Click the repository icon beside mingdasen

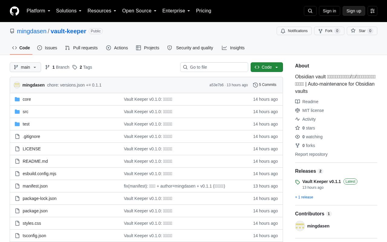click(x=12, y=31)
